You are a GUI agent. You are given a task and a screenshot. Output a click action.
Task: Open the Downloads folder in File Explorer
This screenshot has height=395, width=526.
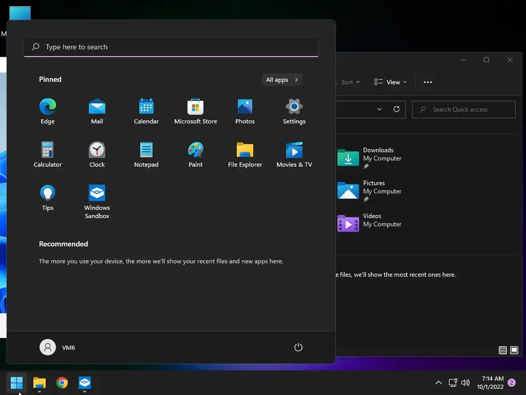coord(370,158)
